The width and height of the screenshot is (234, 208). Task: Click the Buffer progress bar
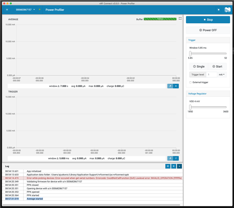(160, 19)
